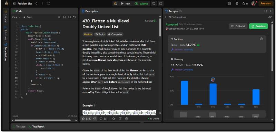Maximize the submission panel
This screenshot has width=276, height=132.
(266, 11)
